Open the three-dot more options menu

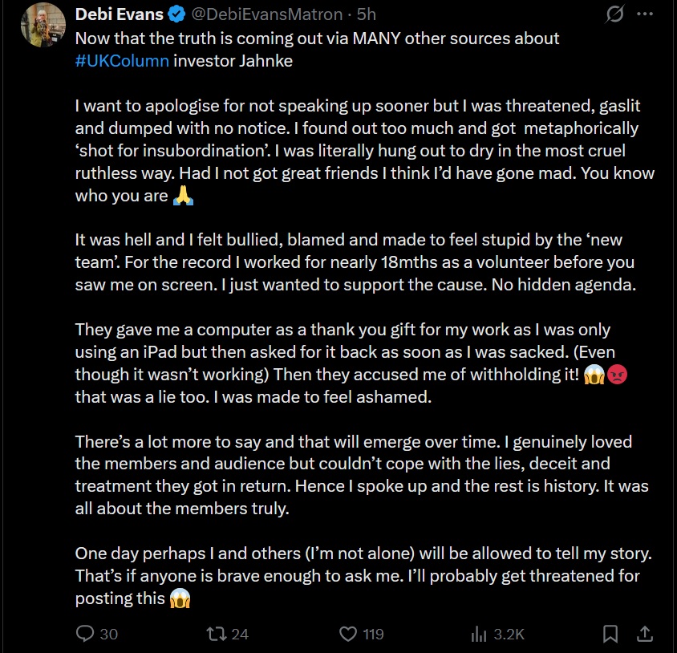(645, 14)
